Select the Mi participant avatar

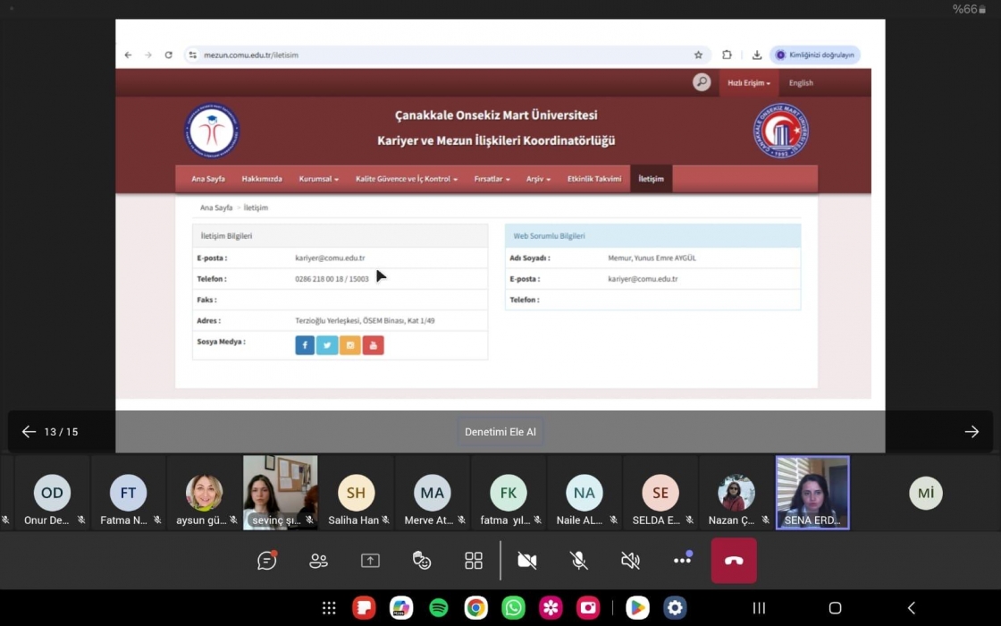tap(926, 493)
